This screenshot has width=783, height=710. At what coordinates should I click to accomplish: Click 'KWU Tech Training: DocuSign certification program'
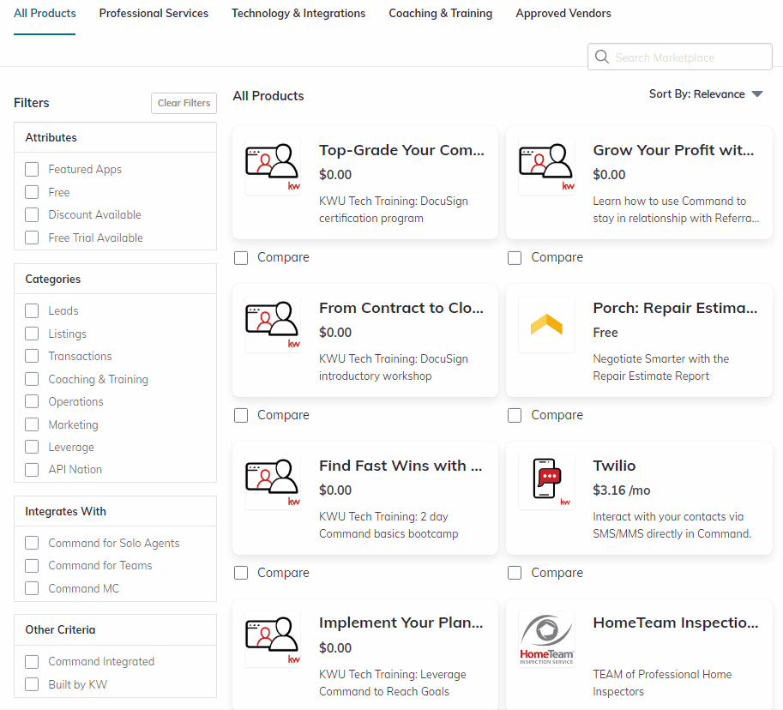(x=394, y=210)
